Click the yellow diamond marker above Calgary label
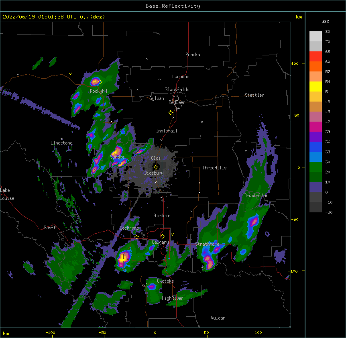The height and width of the screenshot is (338, 346). tap(163, 236)
